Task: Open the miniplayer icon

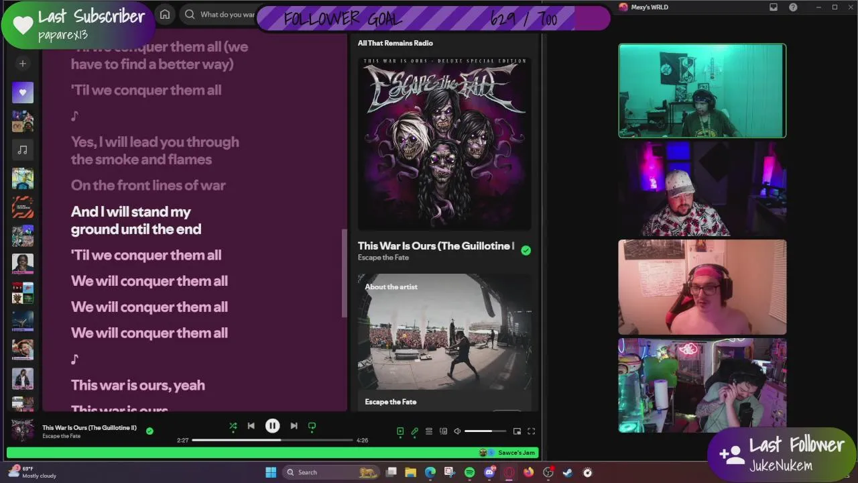Action: tap(517, 431)
